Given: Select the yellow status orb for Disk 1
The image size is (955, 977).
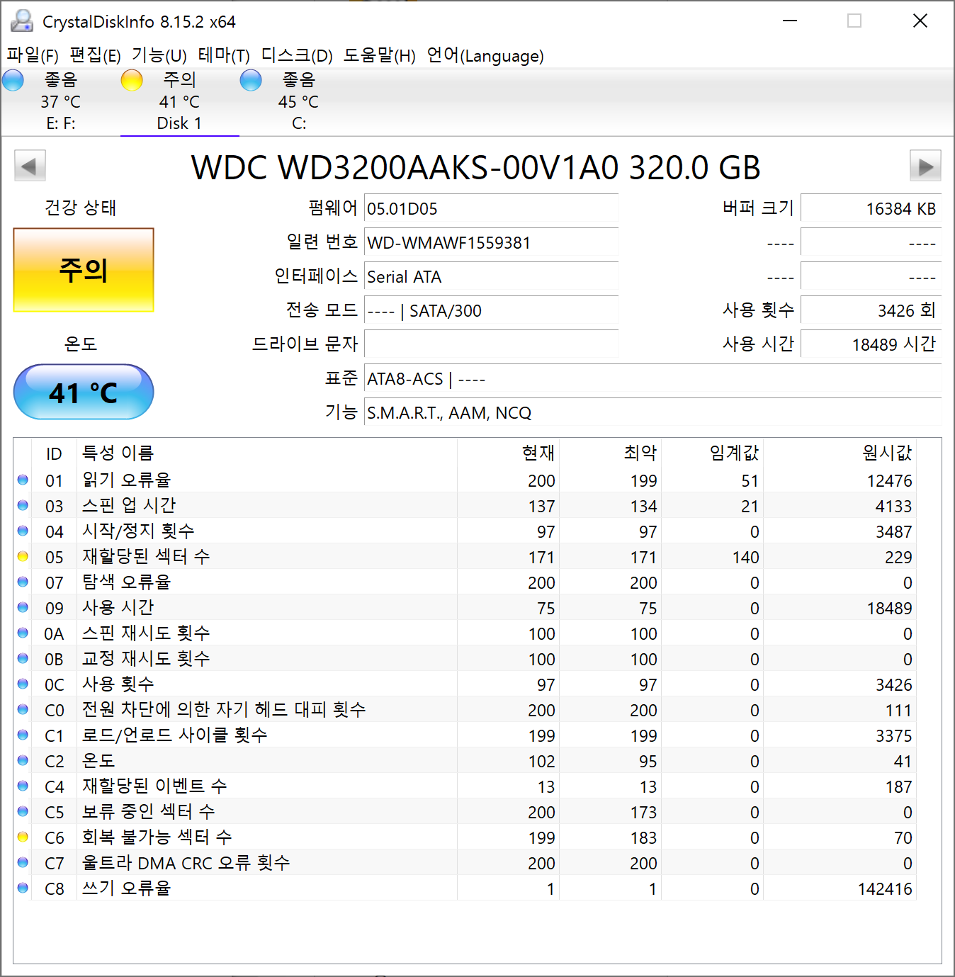Looking at the screenshot, I should click(x=132, y=81).
